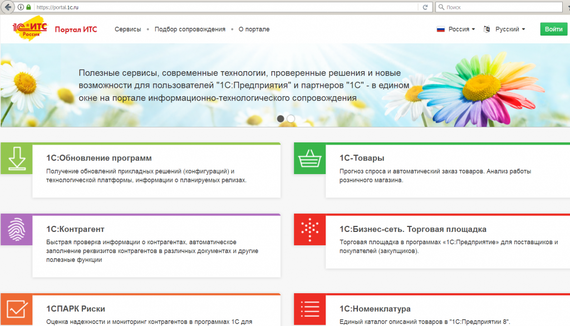Open the 1С:Контрагент service
The image size is (570, 326).
pyautogui.click(x=75, y=229)
